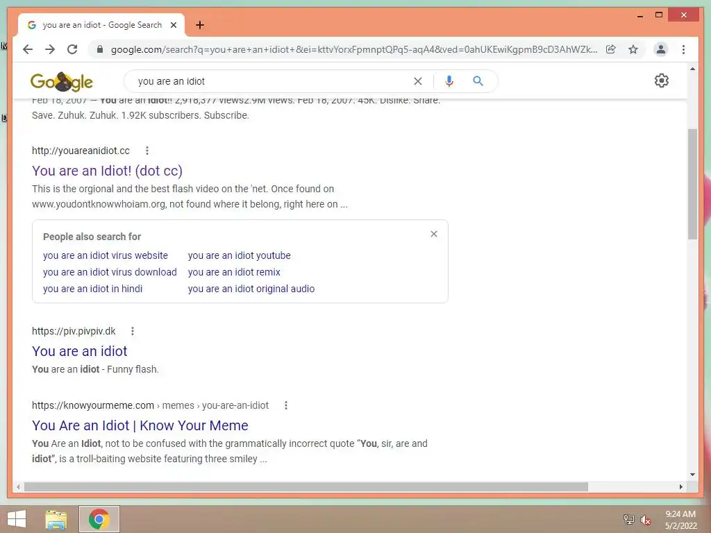Bookmark this tab with the star

point(633,49)
